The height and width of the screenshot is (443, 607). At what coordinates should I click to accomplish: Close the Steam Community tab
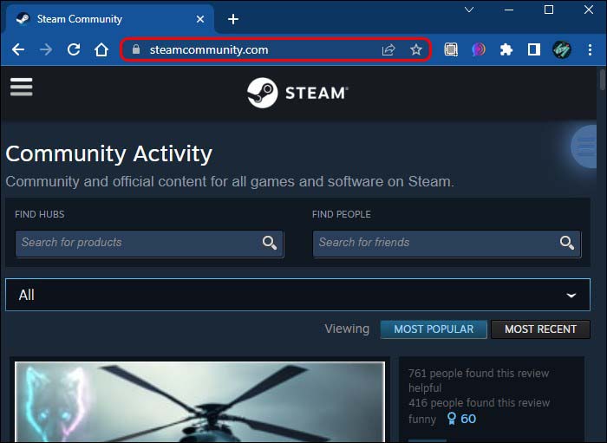200,19
